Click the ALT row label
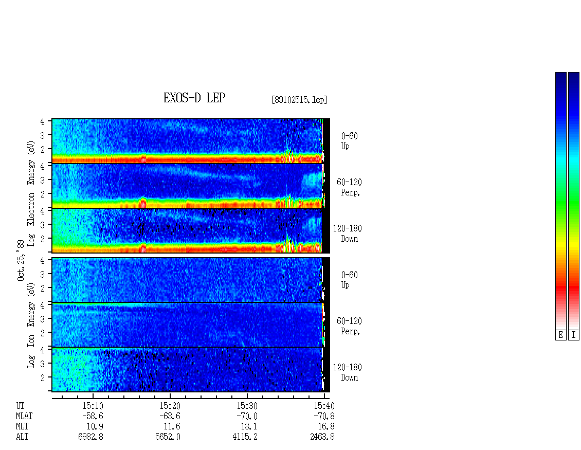Screen dimensions: 581x450 point(22,437)
